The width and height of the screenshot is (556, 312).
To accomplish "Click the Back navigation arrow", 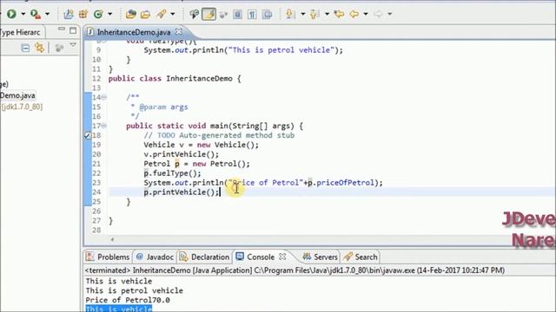I will point(354,14).
